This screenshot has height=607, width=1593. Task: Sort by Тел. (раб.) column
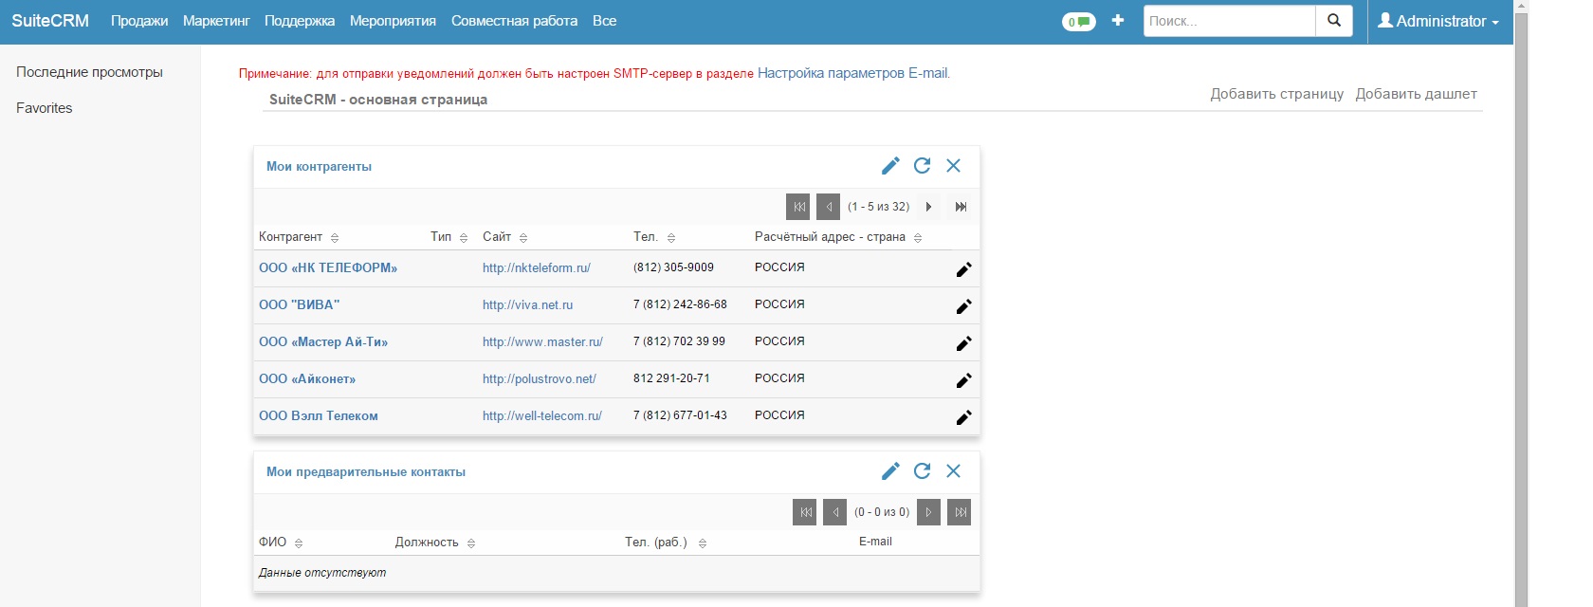pyautogui.click(x=703, y=543)
